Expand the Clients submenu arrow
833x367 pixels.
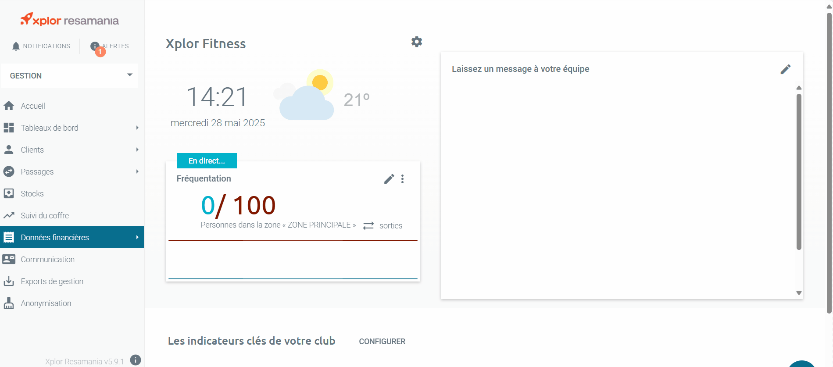click(137, 150)
